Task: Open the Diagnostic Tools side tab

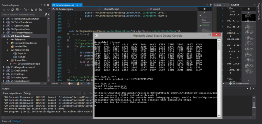Action: 259,11
